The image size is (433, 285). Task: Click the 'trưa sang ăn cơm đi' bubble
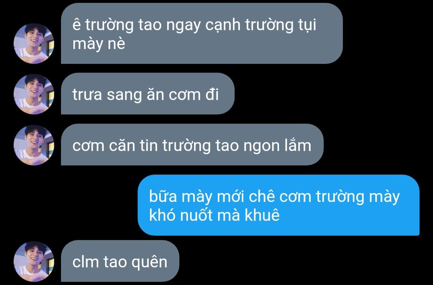point(148,94)
